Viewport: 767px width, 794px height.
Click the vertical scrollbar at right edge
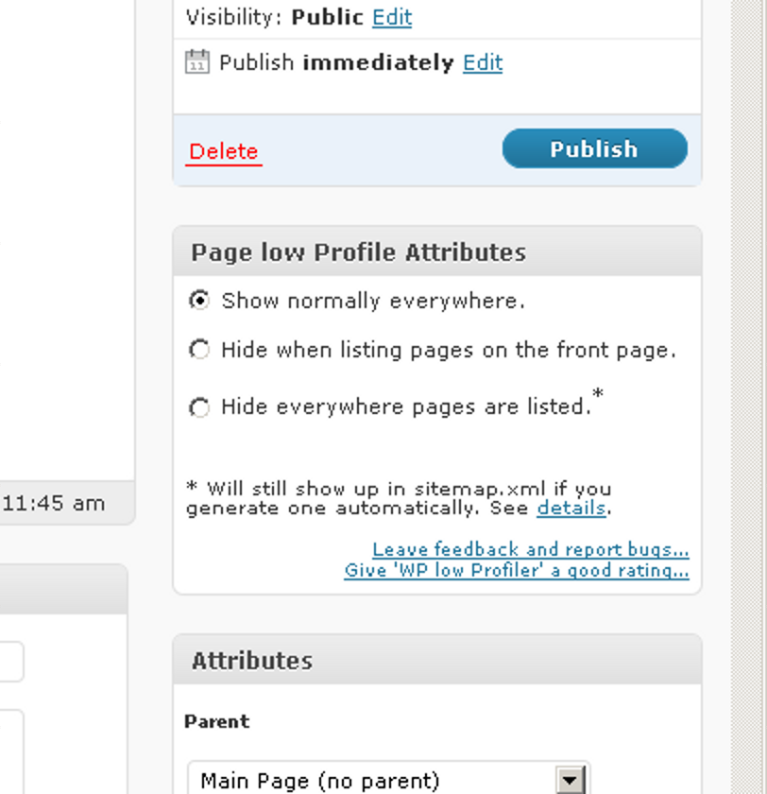point(747,397)
